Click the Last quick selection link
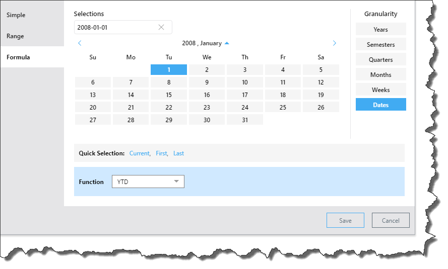Viewport: 448px width, 269px height. 178,153
